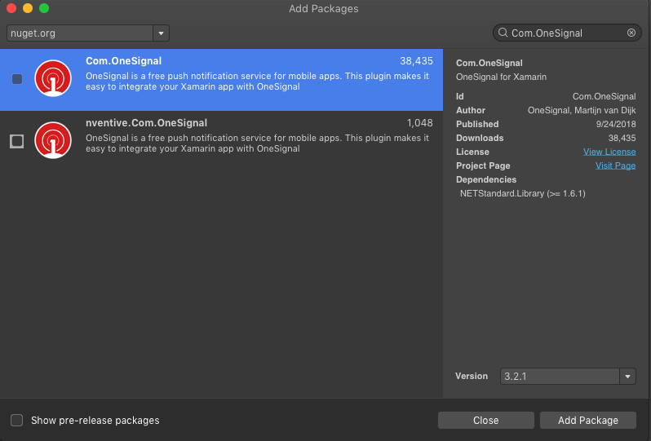The width and height of the screenshot is (651, 441).
Task: Open the nuget.org source dropdown arrow
Action: click(161, 33)
